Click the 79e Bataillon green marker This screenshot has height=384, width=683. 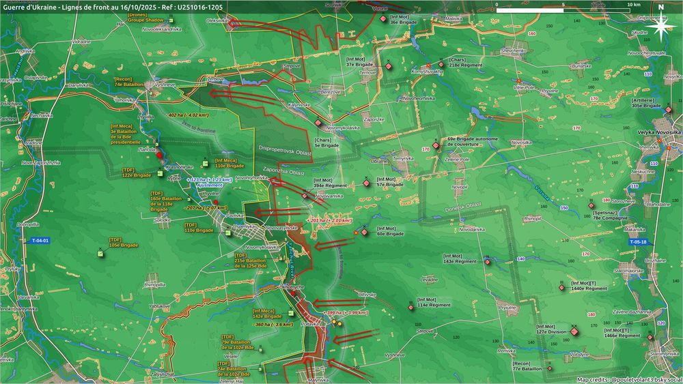click(260, 350)
